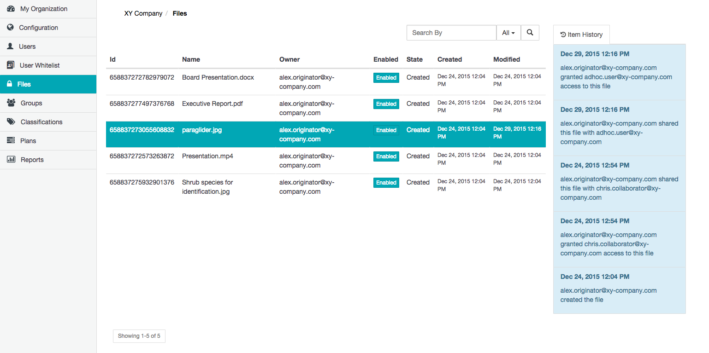The width and height of the screenshot is (709, 353).
Task: Select the Shrub species for identification.jpg file row
Action: pyautogui.click(x=207, y=187)
